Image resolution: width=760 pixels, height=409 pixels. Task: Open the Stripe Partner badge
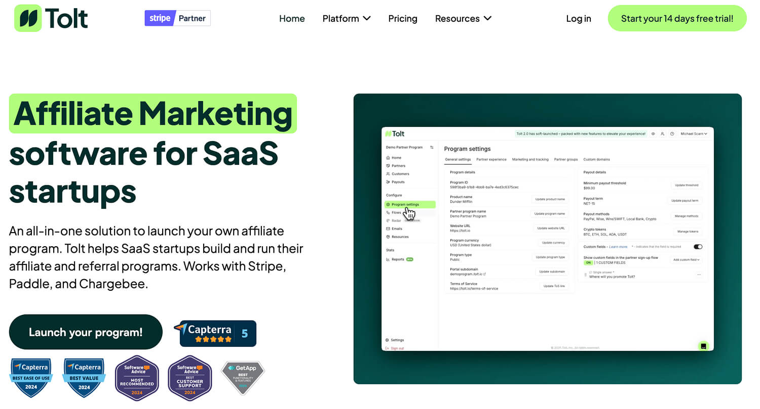click(x=177, y=18)
